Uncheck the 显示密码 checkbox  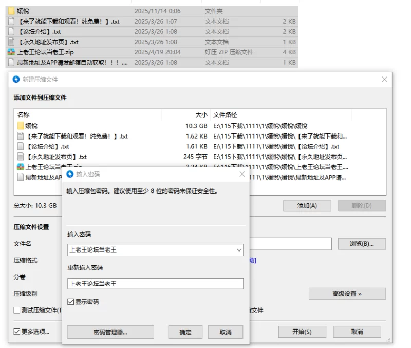[x=71, y=302]
